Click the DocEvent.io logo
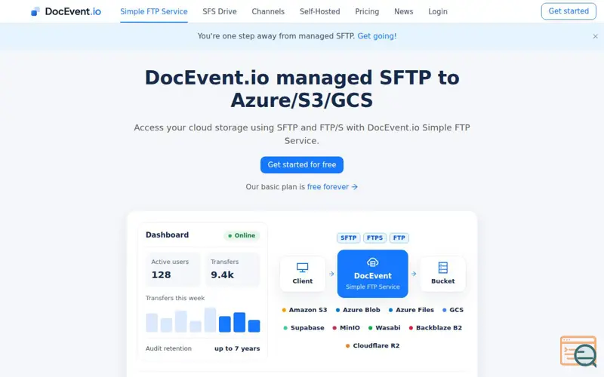 coord(66,11)
